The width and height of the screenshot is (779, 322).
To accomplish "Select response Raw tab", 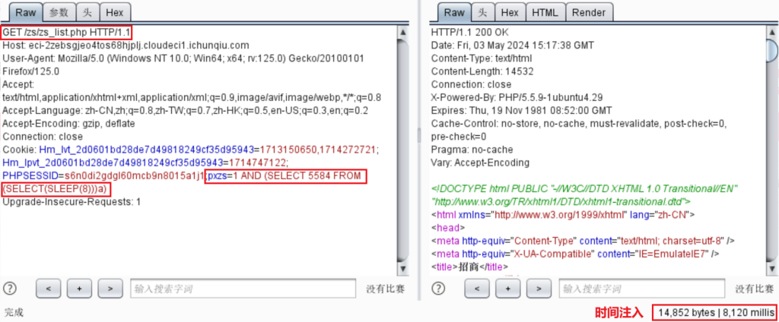I will point(453,11).
